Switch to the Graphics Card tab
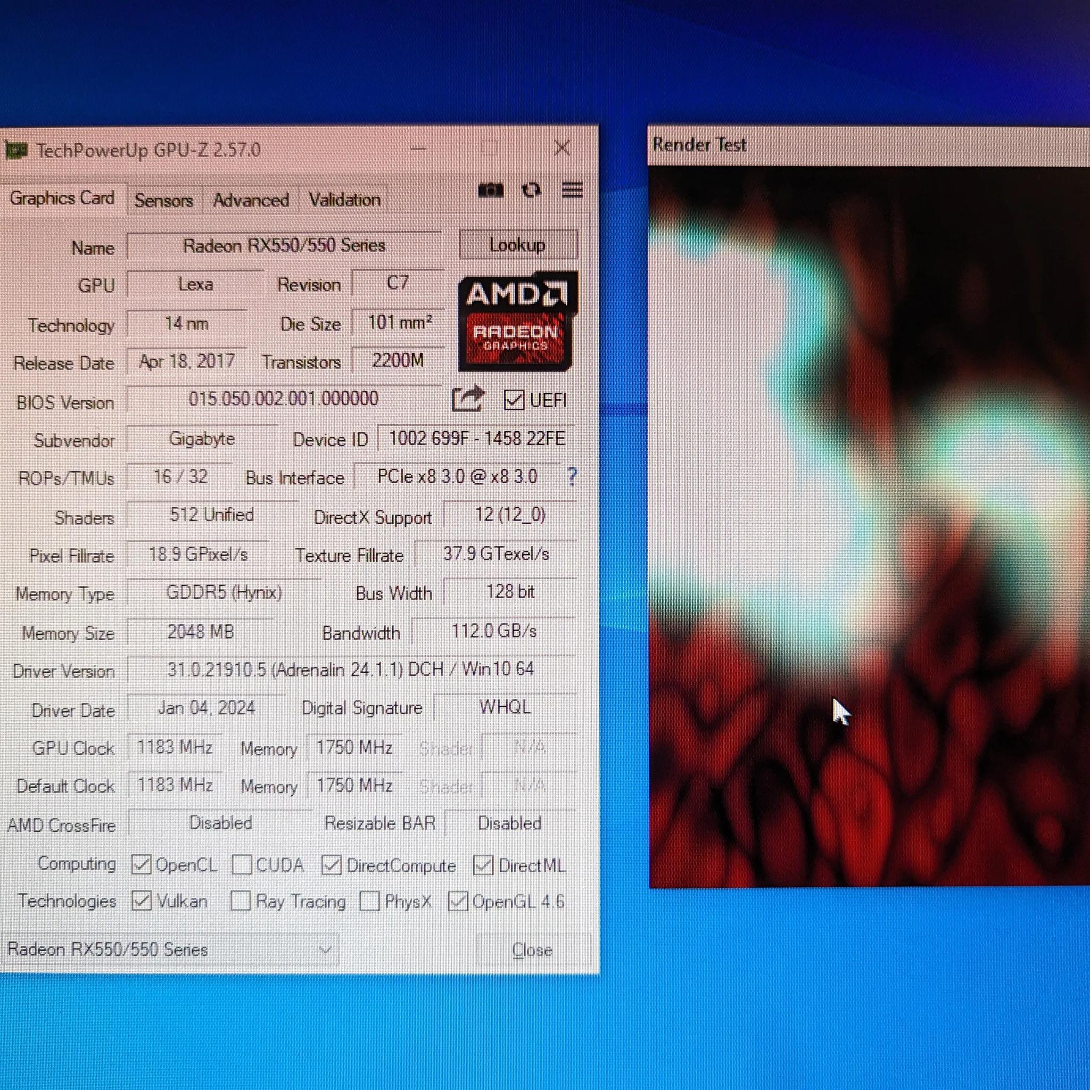The height and width of the screenshot is (1090, 1090). [62, 198]
